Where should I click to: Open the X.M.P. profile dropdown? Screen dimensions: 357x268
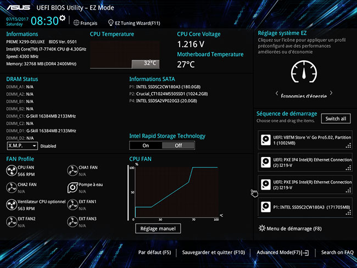(x=23, y=146)
